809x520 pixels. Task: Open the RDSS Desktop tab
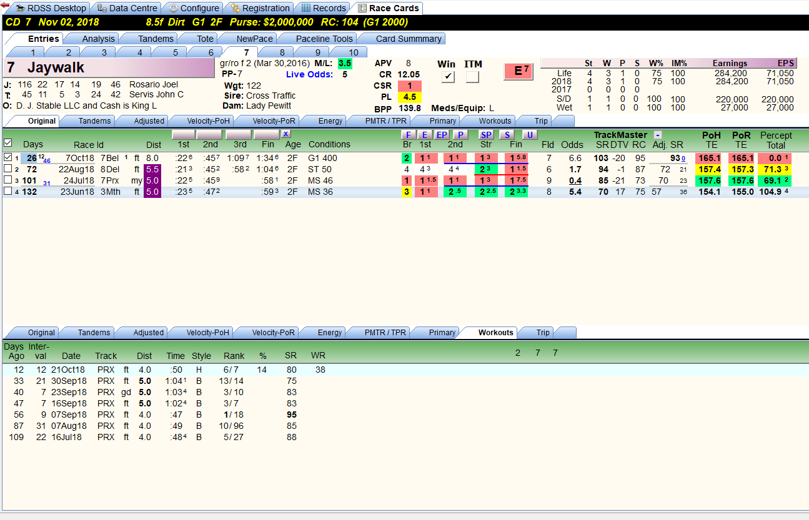click(x=51, y=8)
